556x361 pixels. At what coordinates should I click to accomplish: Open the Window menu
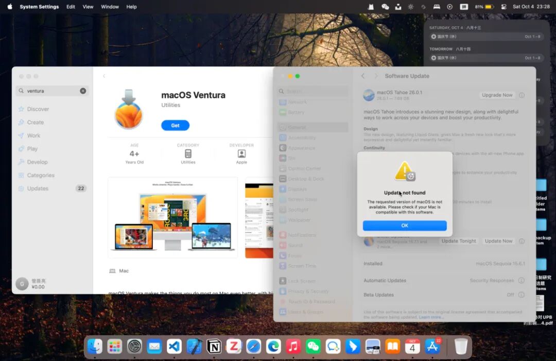(x=110, y=7)
